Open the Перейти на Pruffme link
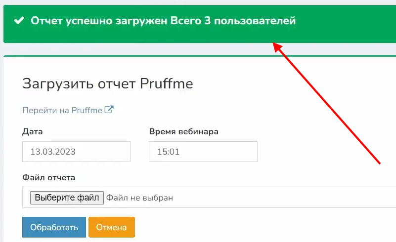The width and height of the screenshot is (396, 242). coord(62,110)
